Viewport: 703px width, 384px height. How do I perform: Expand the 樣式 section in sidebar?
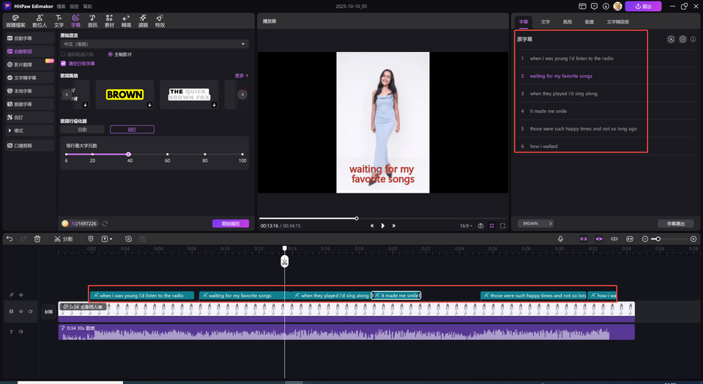[20, 130]
